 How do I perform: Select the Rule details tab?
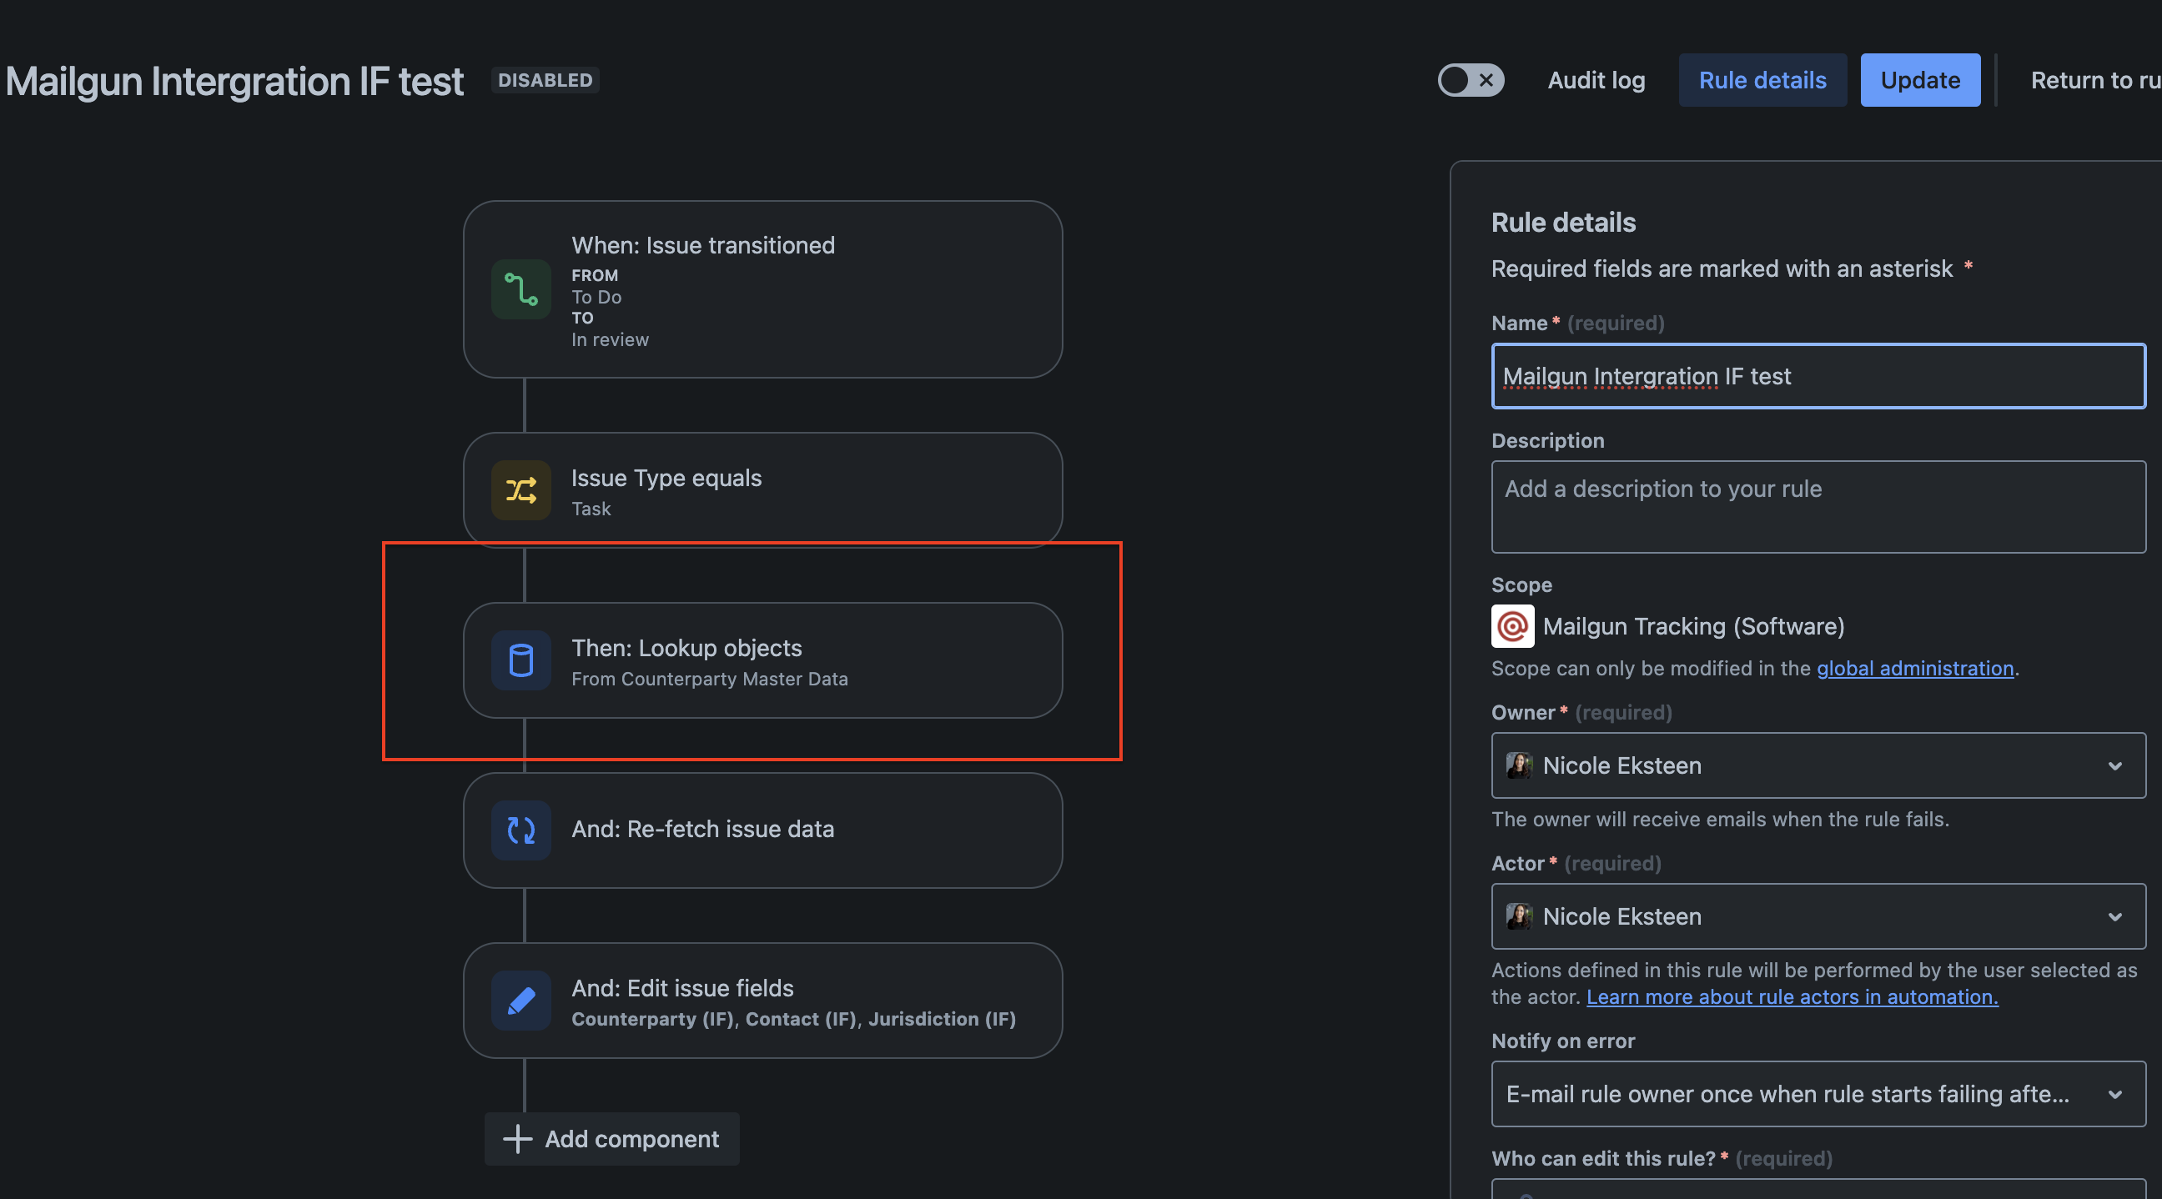(x=1762, y=81)
